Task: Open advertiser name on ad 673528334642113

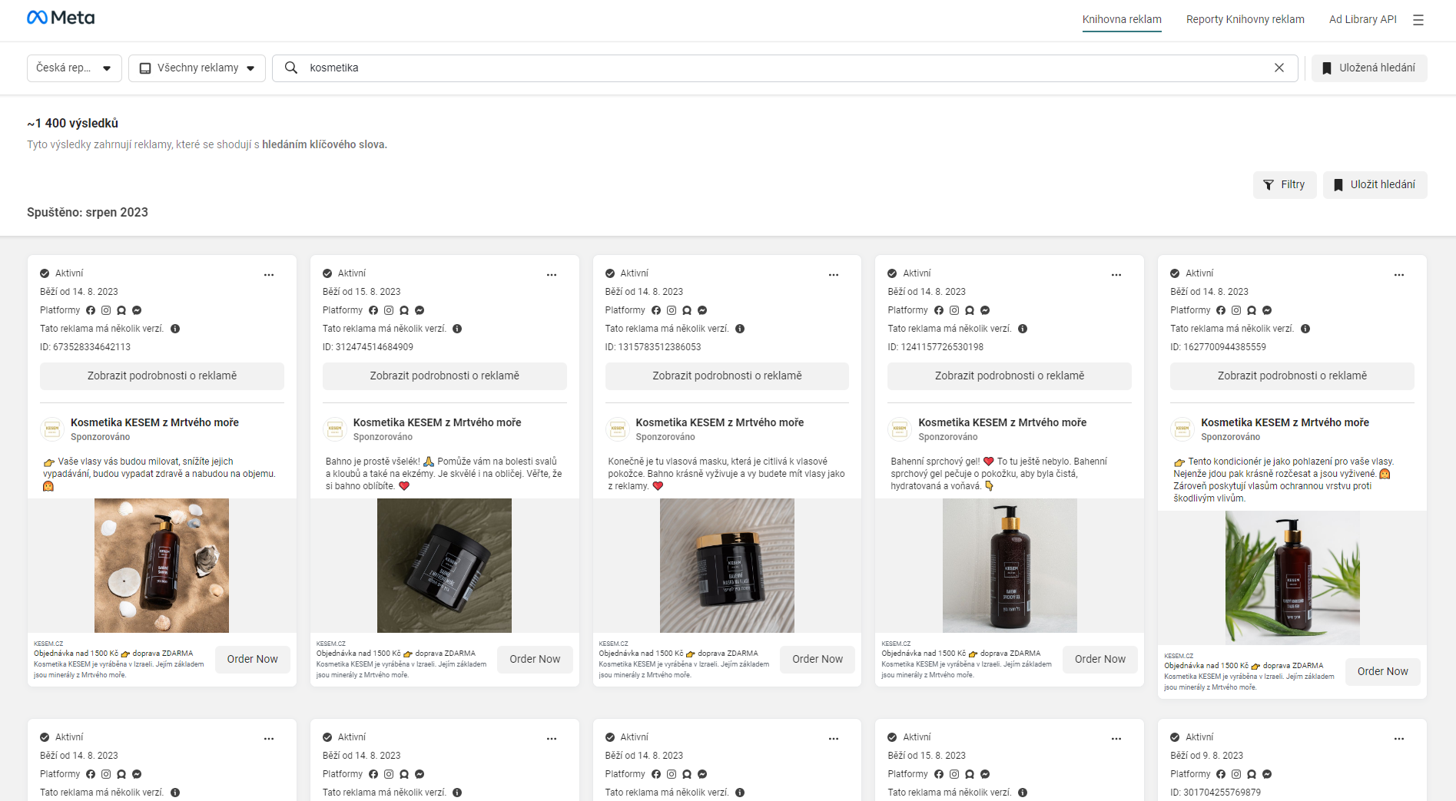Action: click(154, 422)
